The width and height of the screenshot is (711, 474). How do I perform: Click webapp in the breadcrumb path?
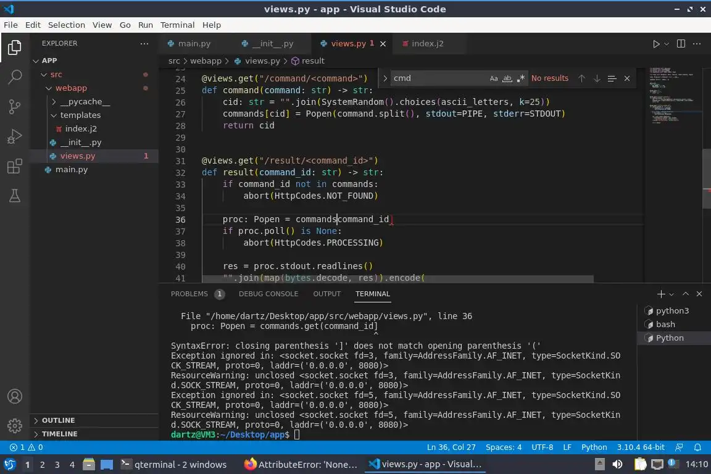[206, 60]
